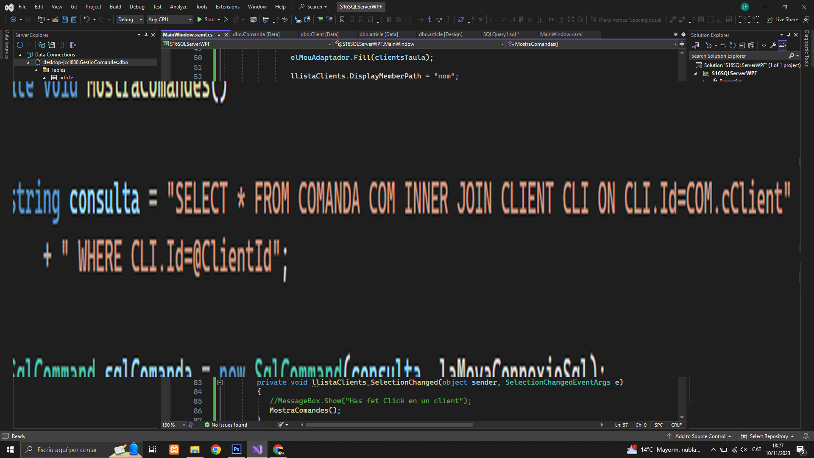814x458 pixels.
Task: Click the Save All toolbar icon
Action: click(74, 20)
